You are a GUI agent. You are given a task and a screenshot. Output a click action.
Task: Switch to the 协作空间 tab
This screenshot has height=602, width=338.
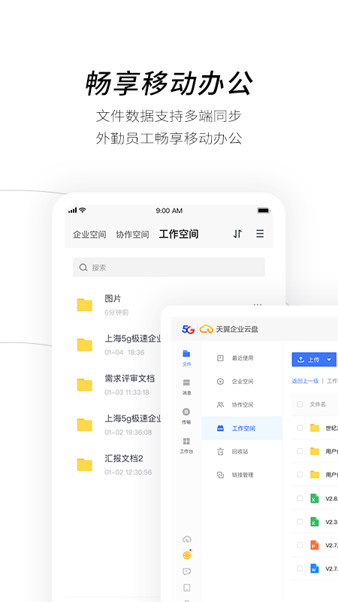click(x=132, y=234)
